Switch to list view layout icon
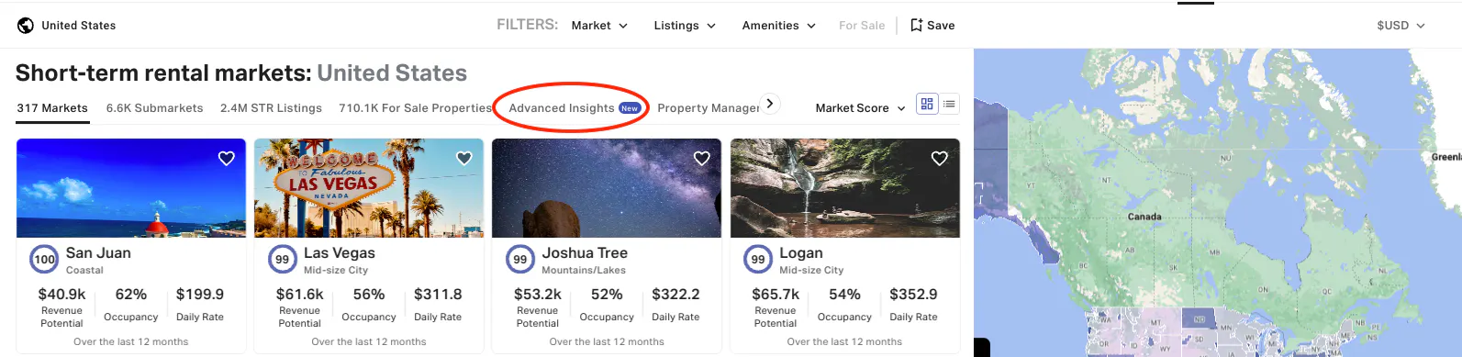 (949, 104)
